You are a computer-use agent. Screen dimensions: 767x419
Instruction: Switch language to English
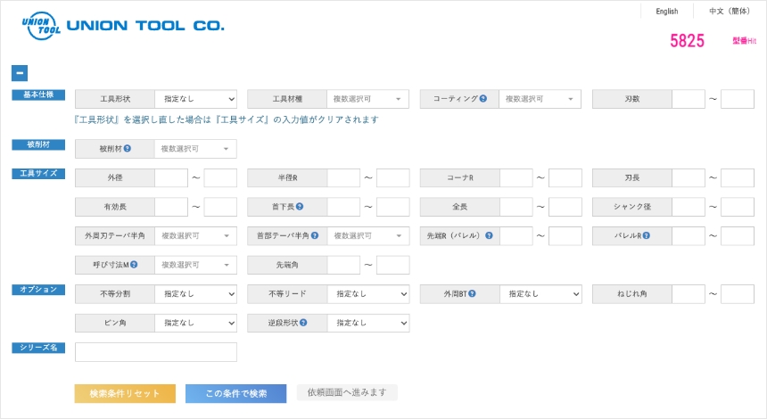click(x=666, y=12)
